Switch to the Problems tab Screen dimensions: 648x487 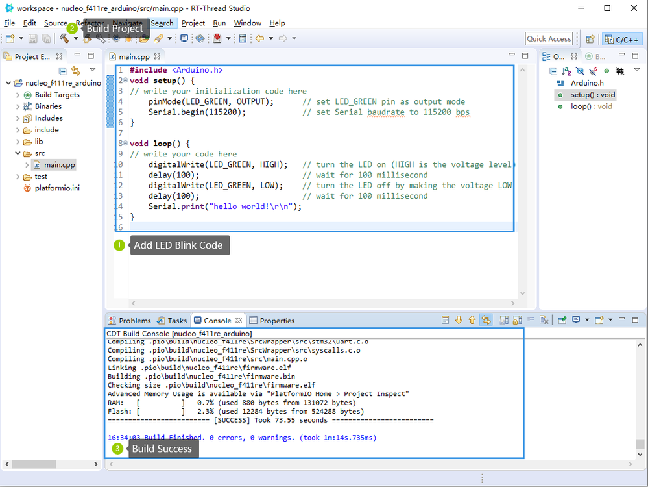click(130, 321)
